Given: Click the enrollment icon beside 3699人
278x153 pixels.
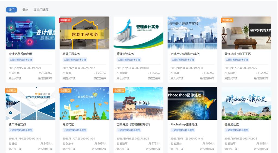Looking at the screenshot, I should tap(204, 73).
